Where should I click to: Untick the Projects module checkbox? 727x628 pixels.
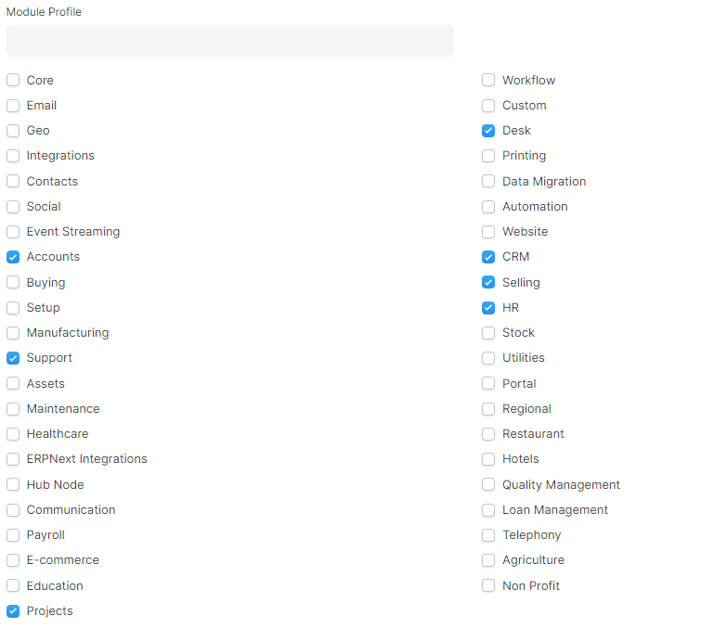pyautogui.click(x=13, y=611)
